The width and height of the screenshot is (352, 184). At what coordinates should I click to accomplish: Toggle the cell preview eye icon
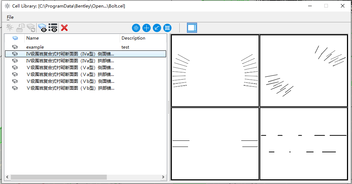pos(42,28)
